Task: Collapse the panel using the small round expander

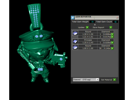Action: tap(95, 25)
